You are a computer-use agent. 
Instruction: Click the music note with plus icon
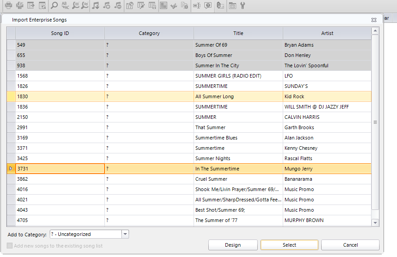[x=107, y=5]
